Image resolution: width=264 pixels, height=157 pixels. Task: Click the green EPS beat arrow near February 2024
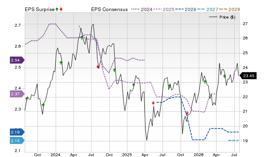pyautogui.click(x=61, y=63)
